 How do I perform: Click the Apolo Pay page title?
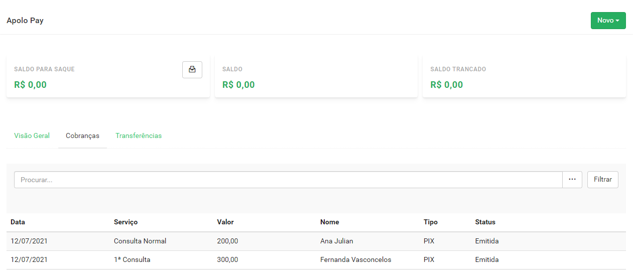coord(25,21)
